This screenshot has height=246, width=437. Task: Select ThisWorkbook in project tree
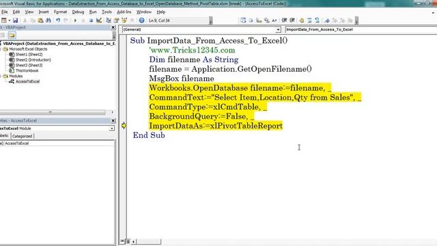[x=27, y=70]
